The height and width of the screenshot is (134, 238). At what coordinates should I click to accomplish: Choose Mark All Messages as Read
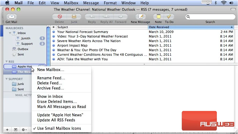coord(62,107)
